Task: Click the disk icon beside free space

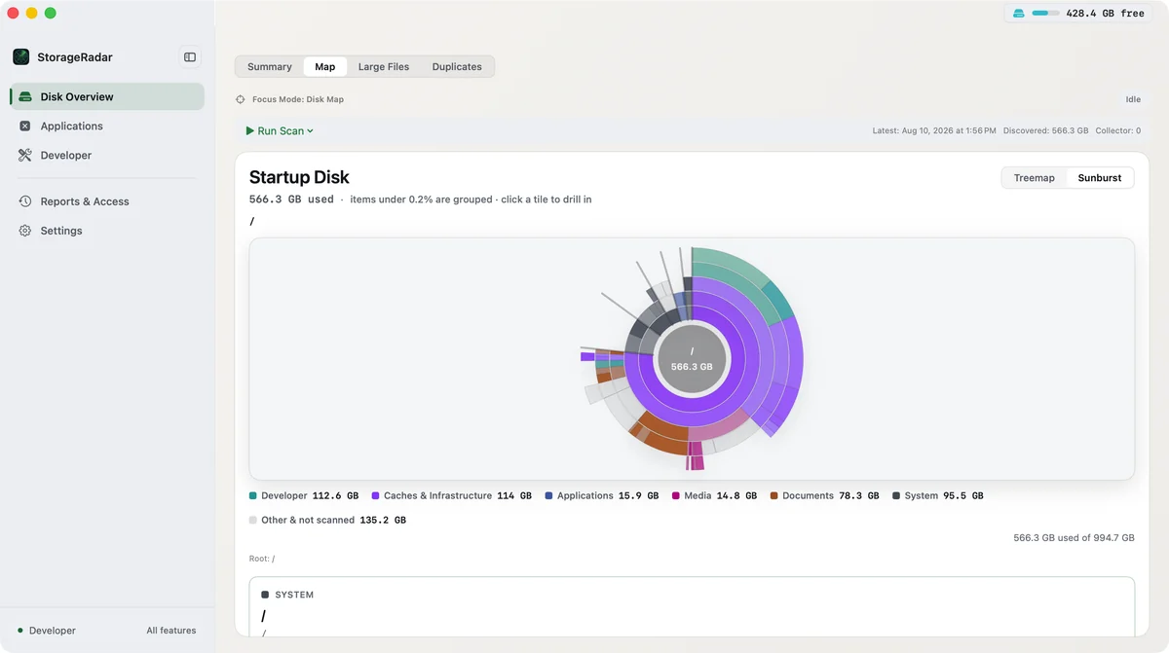Action: [x=1019, y=14]
